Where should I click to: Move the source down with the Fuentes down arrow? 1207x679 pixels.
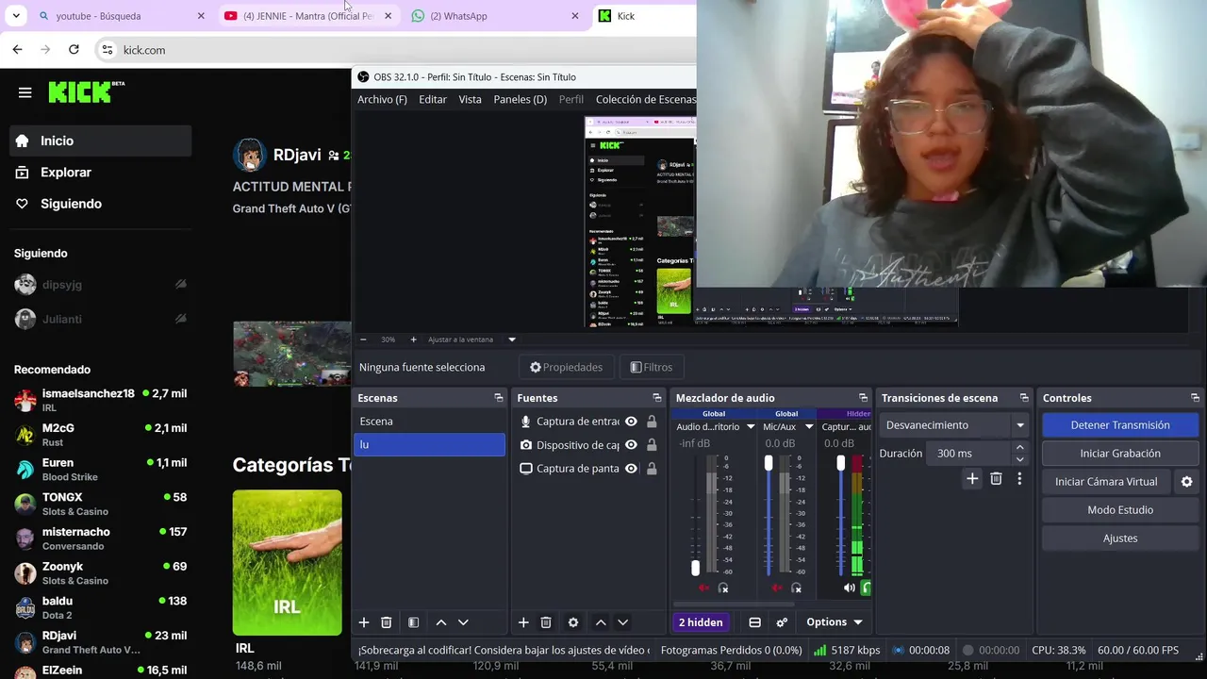(622, 622)
